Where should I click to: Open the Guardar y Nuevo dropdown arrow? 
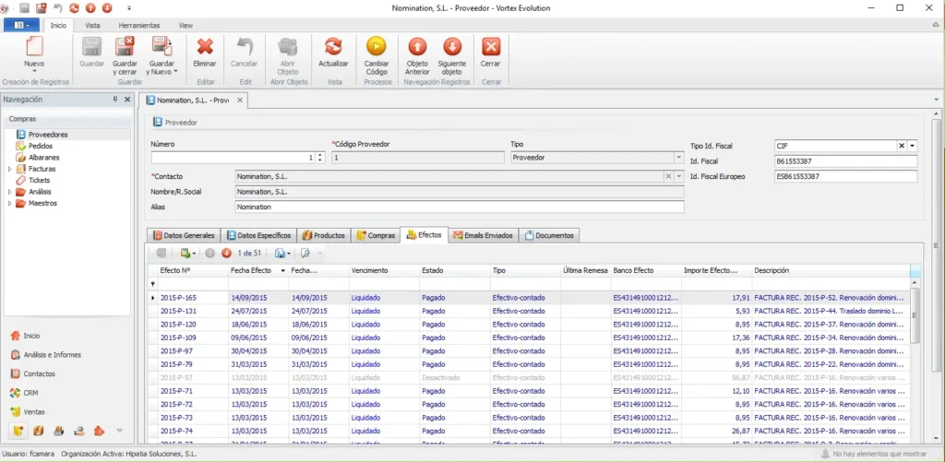coord(175,72)
